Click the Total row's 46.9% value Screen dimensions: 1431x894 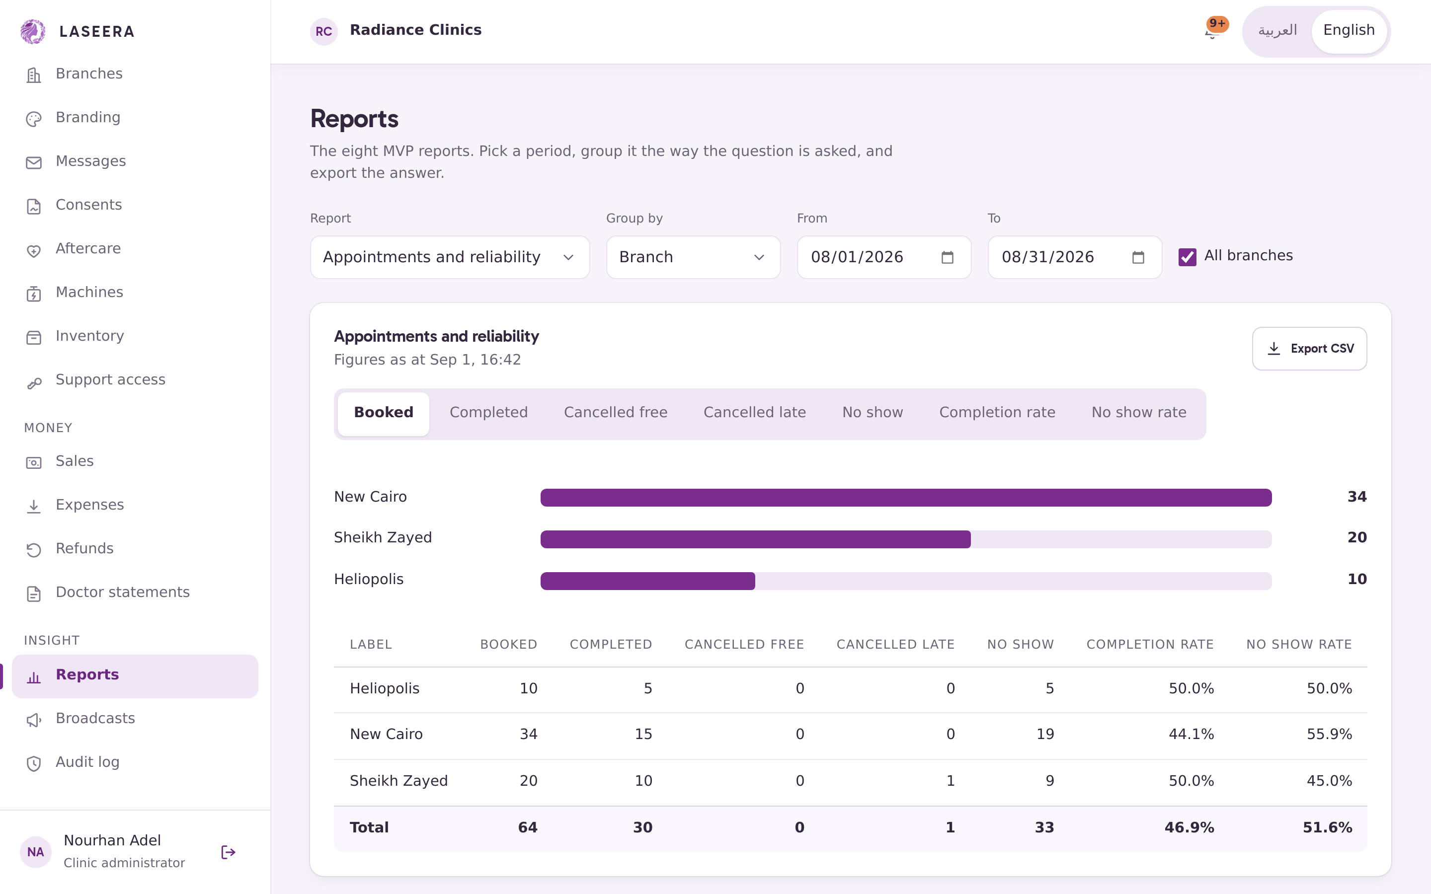[1189, 828]
